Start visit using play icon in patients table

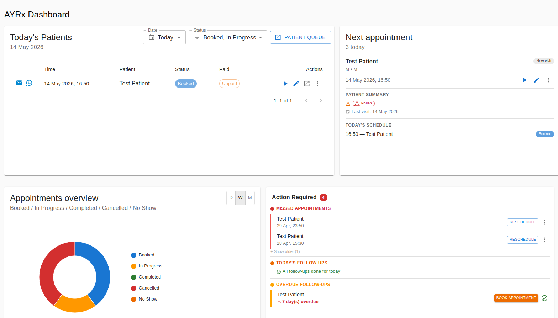pyautogui.click(x=285, y=84)
